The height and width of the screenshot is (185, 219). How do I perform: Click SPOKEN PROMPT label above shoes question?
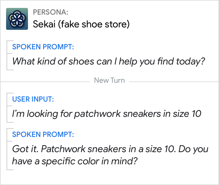(43, 47)
